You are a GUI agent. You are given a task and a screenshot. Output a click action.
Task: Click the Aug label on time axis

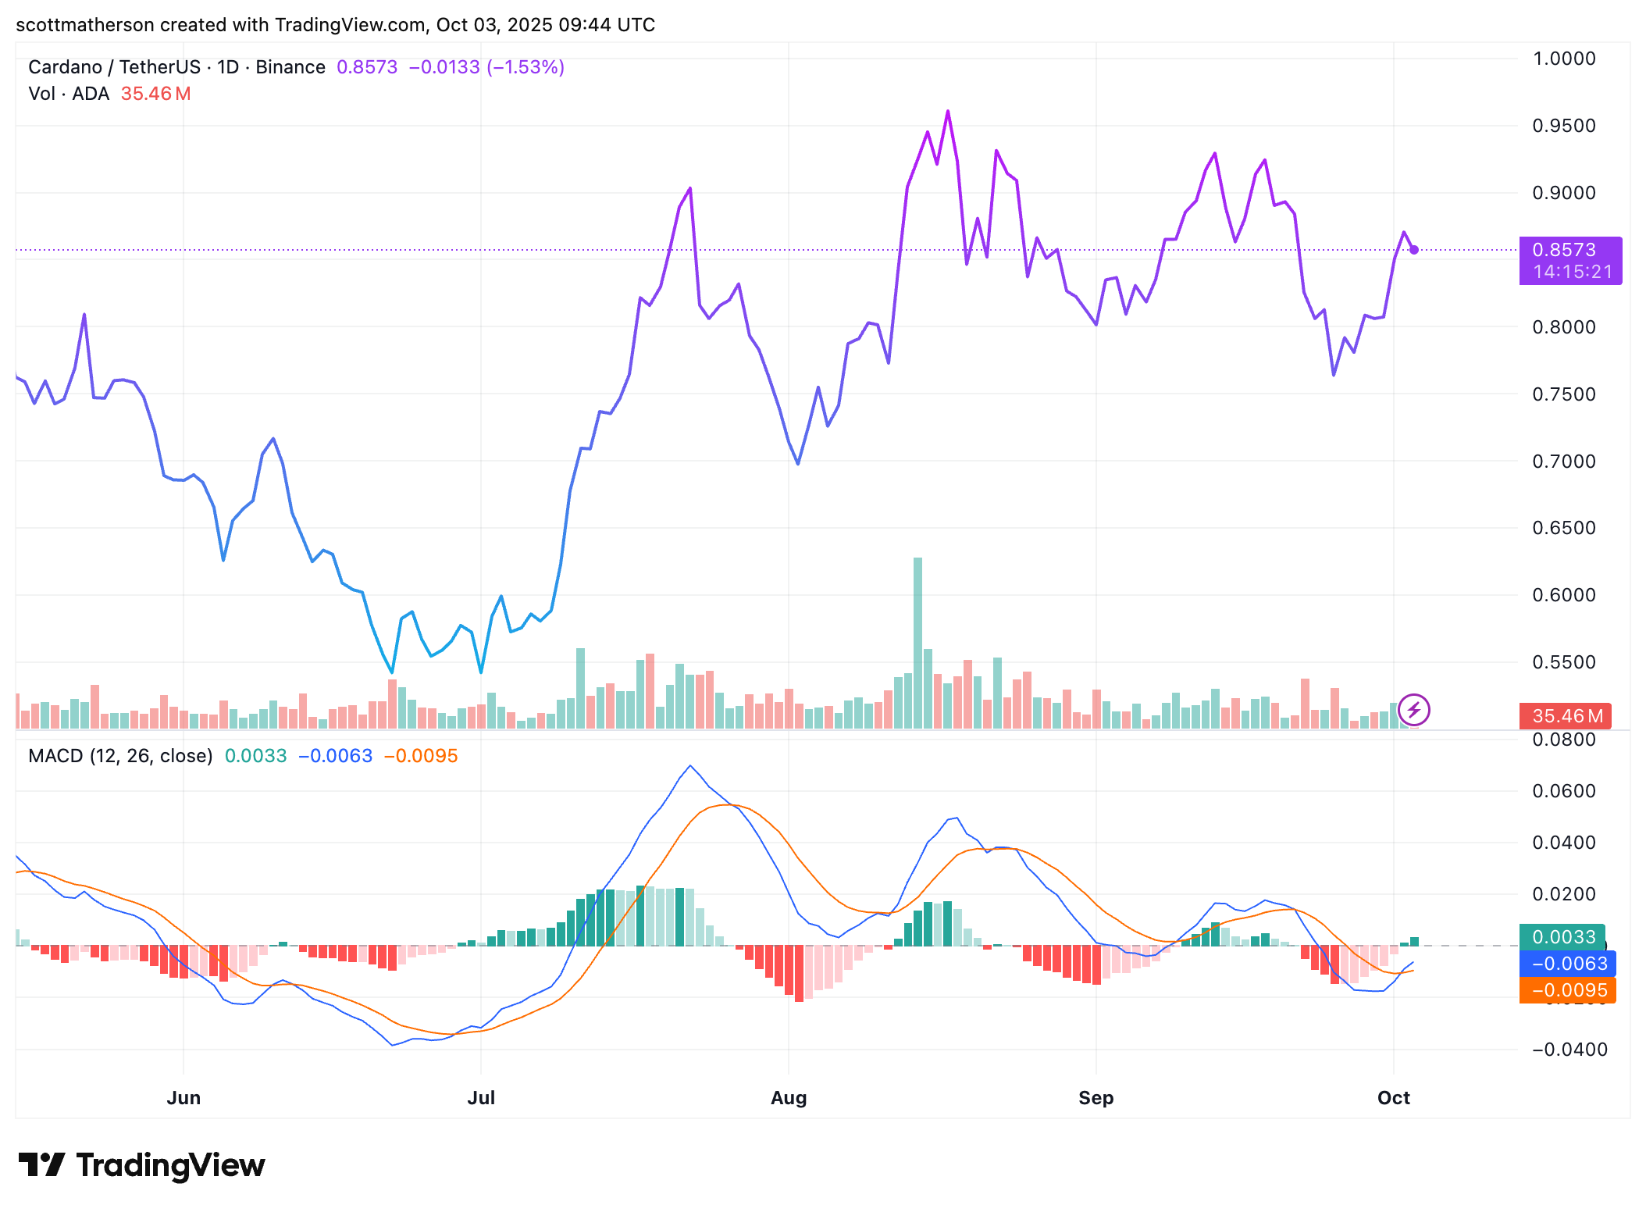pos(789,1097)
